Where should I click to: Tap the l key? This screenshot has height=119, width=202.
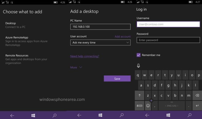[x=196, y=85]
